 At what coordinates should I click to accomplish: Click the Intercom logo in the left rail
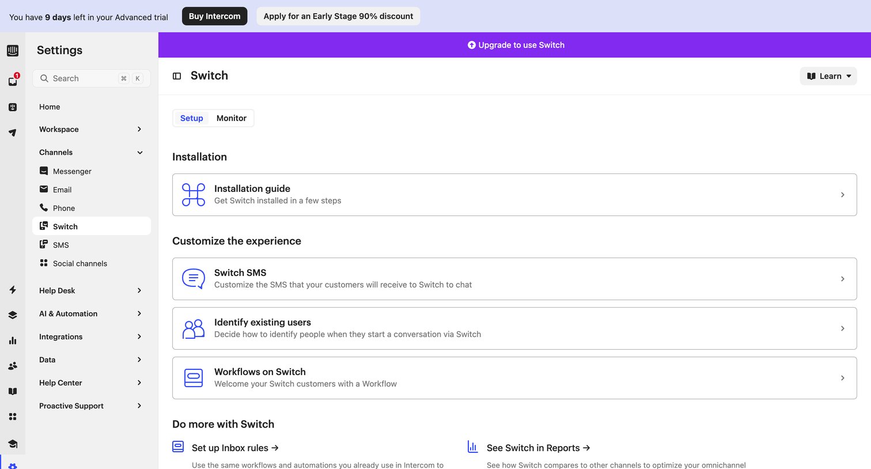(13, 50)
